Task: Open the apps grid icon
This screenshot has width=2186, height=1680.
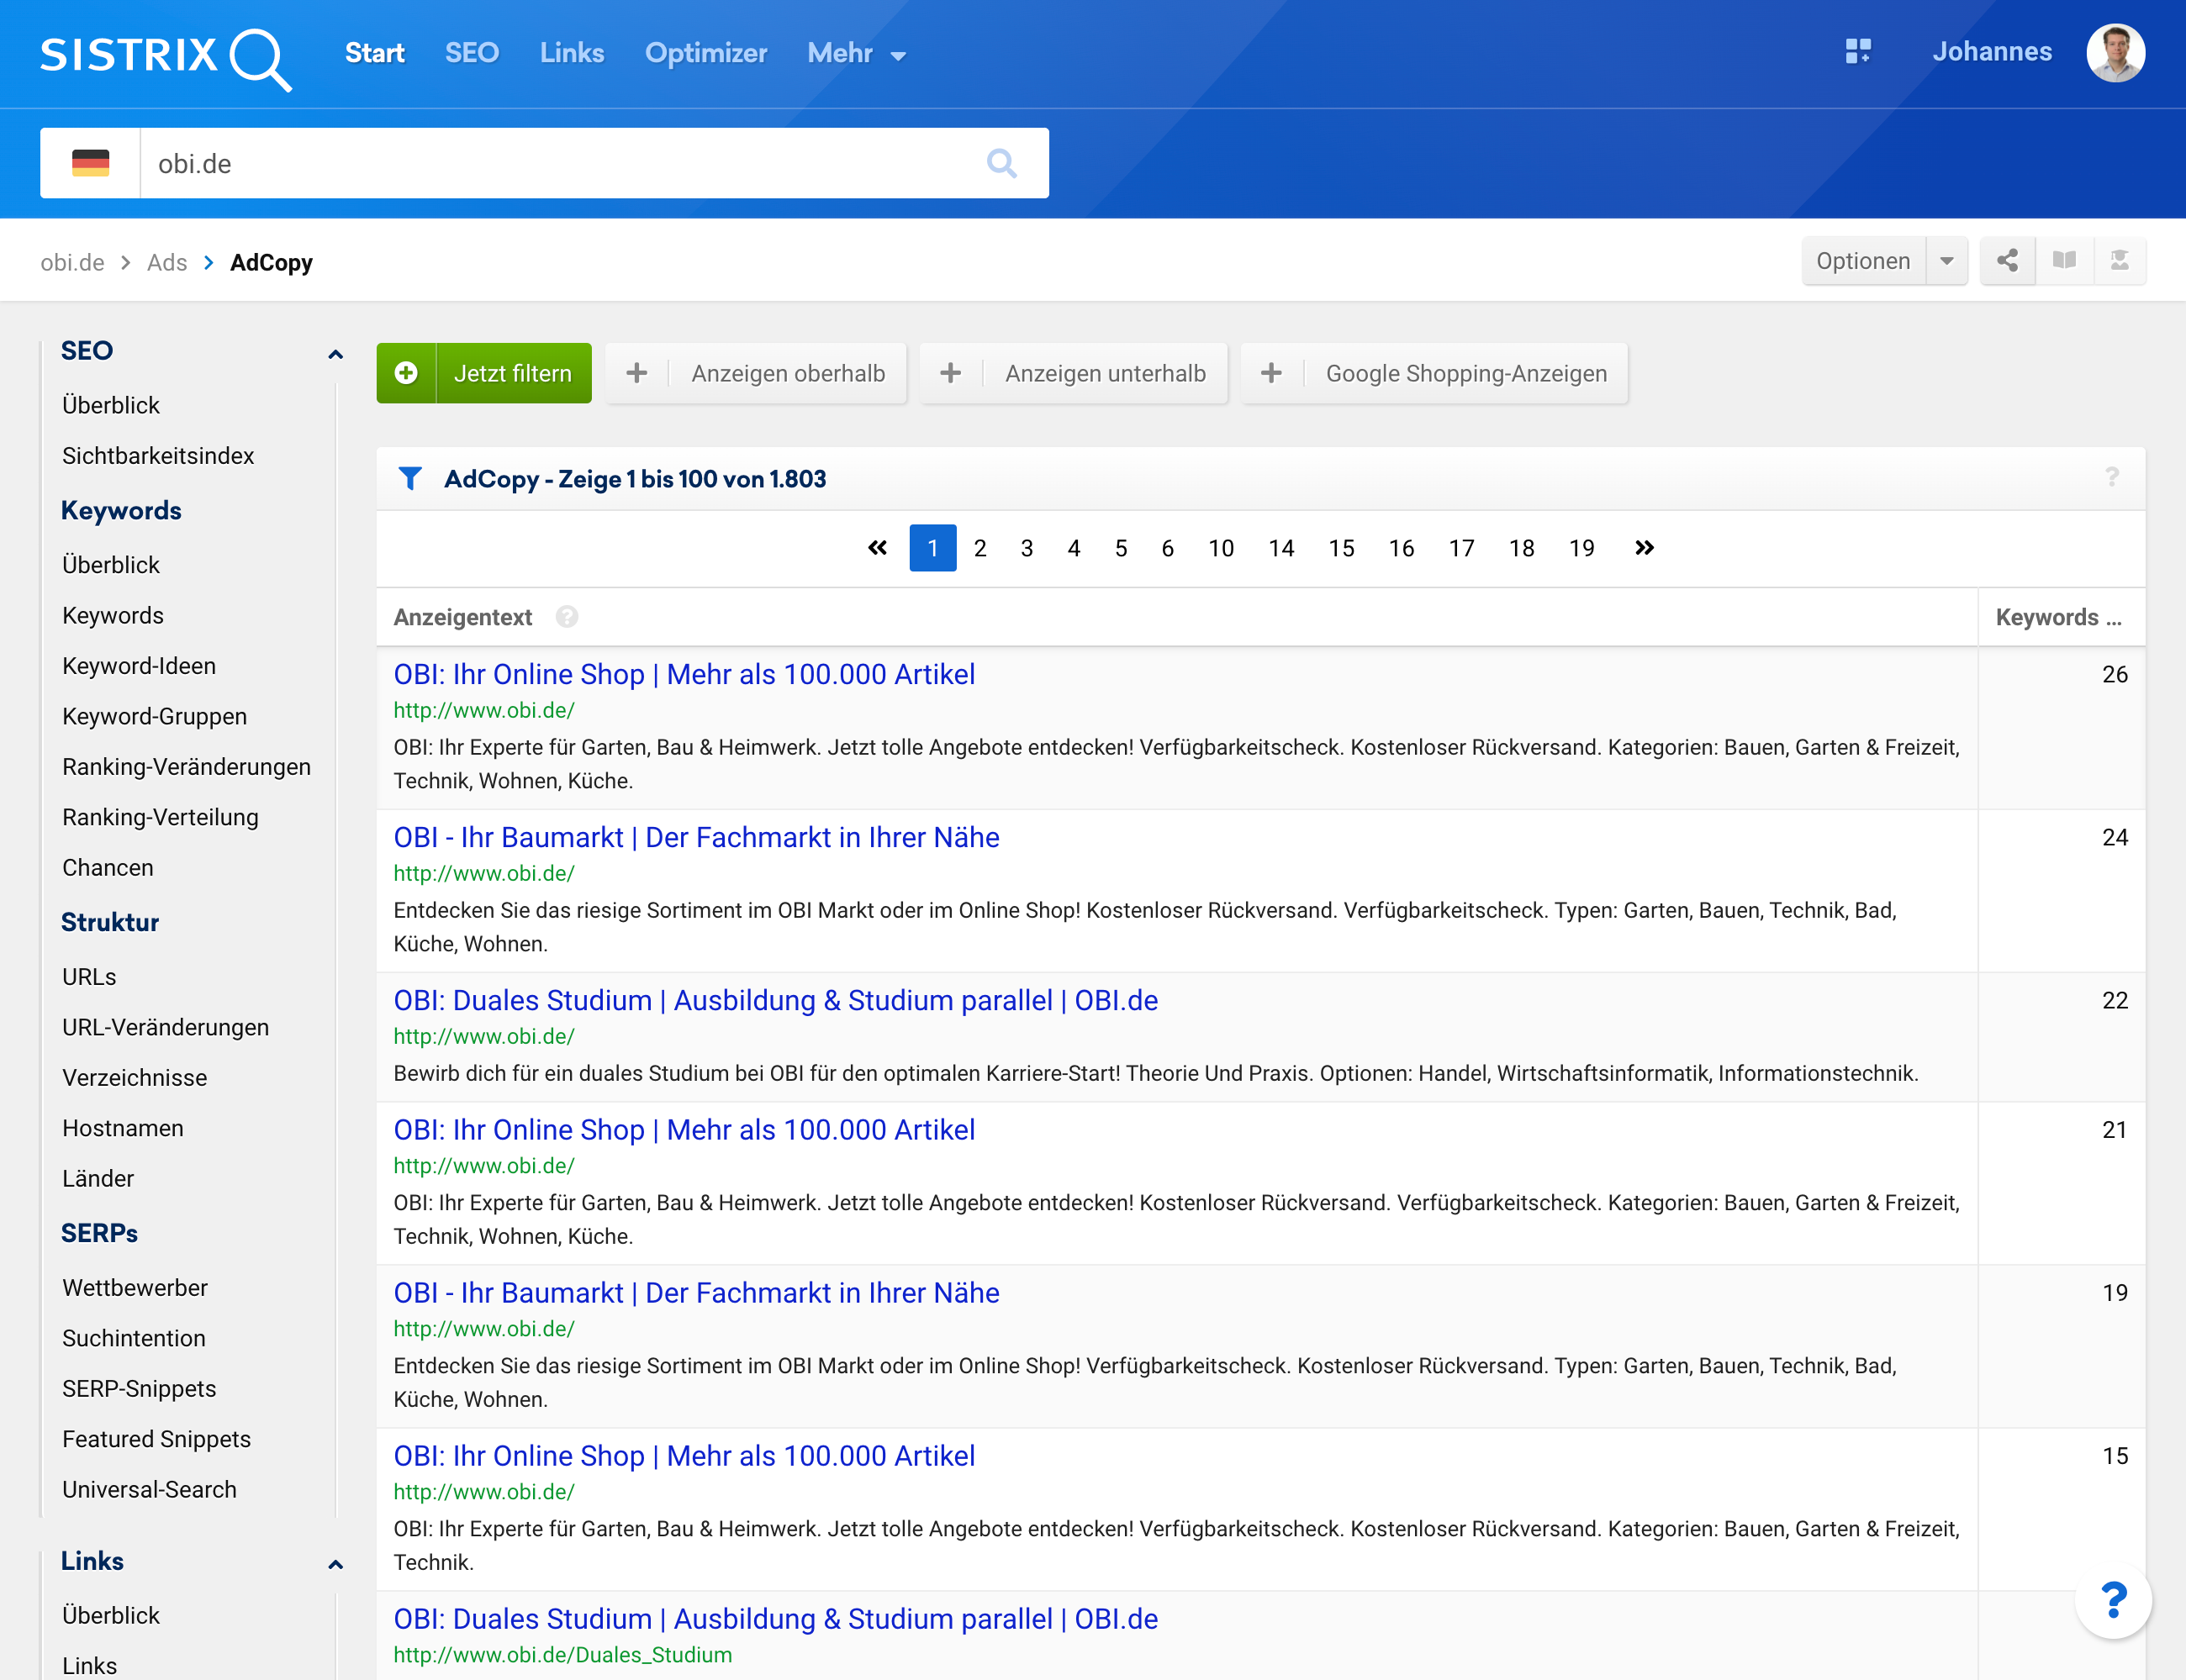Action: point(1858,52)
